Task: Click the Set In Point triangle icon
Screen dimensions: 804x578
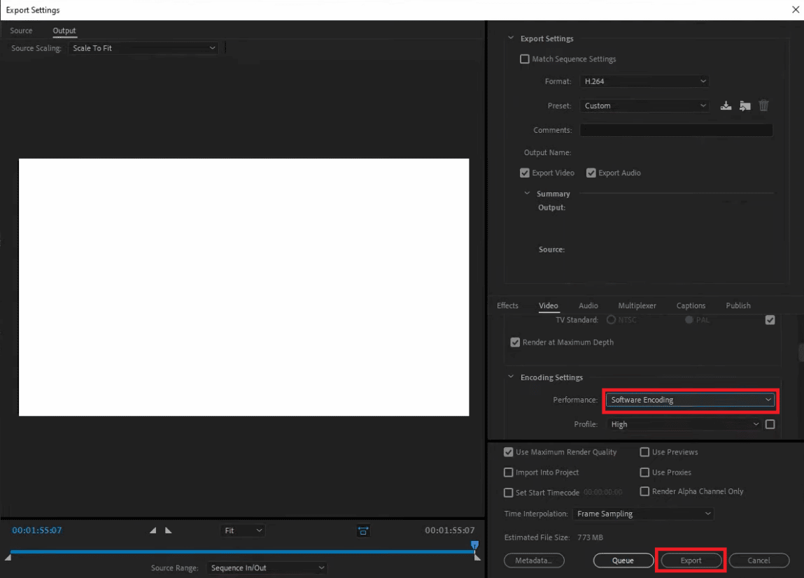Action: [x=153, y=530]
